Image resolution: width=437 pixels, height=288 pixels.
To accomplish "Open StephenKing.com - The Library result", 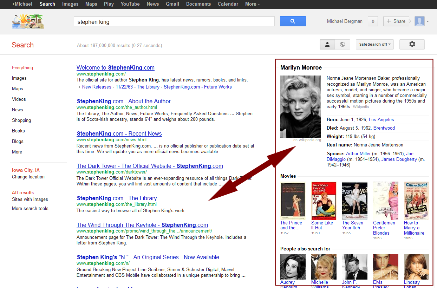I will click(x=117, y=198).
